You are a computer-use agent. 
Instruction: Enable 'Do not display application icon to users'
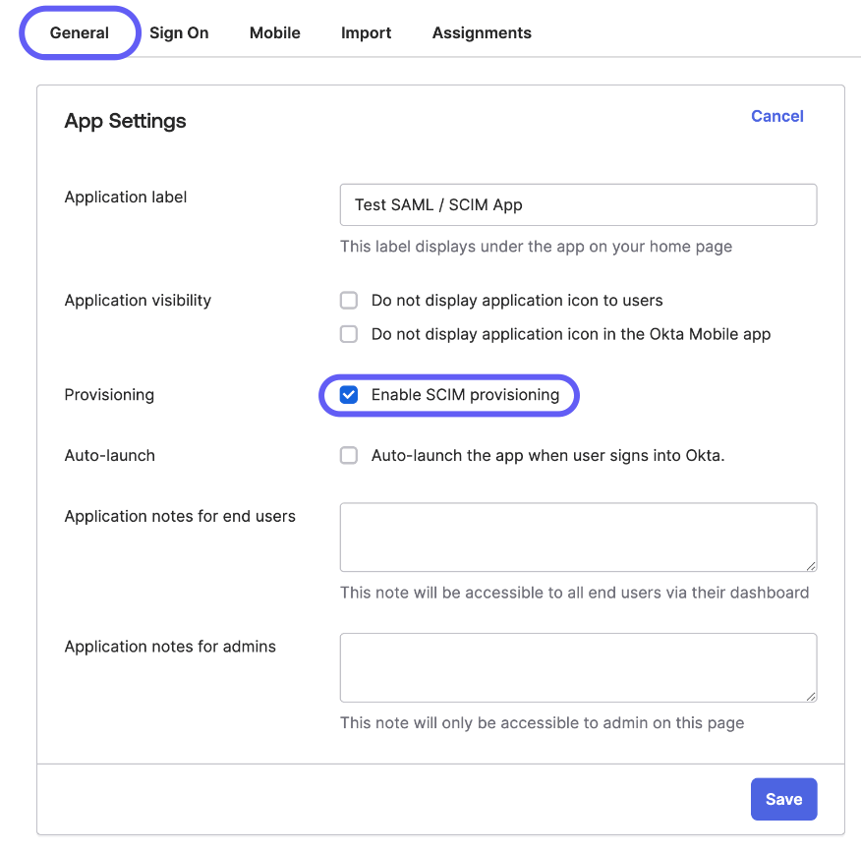(349, 300)
